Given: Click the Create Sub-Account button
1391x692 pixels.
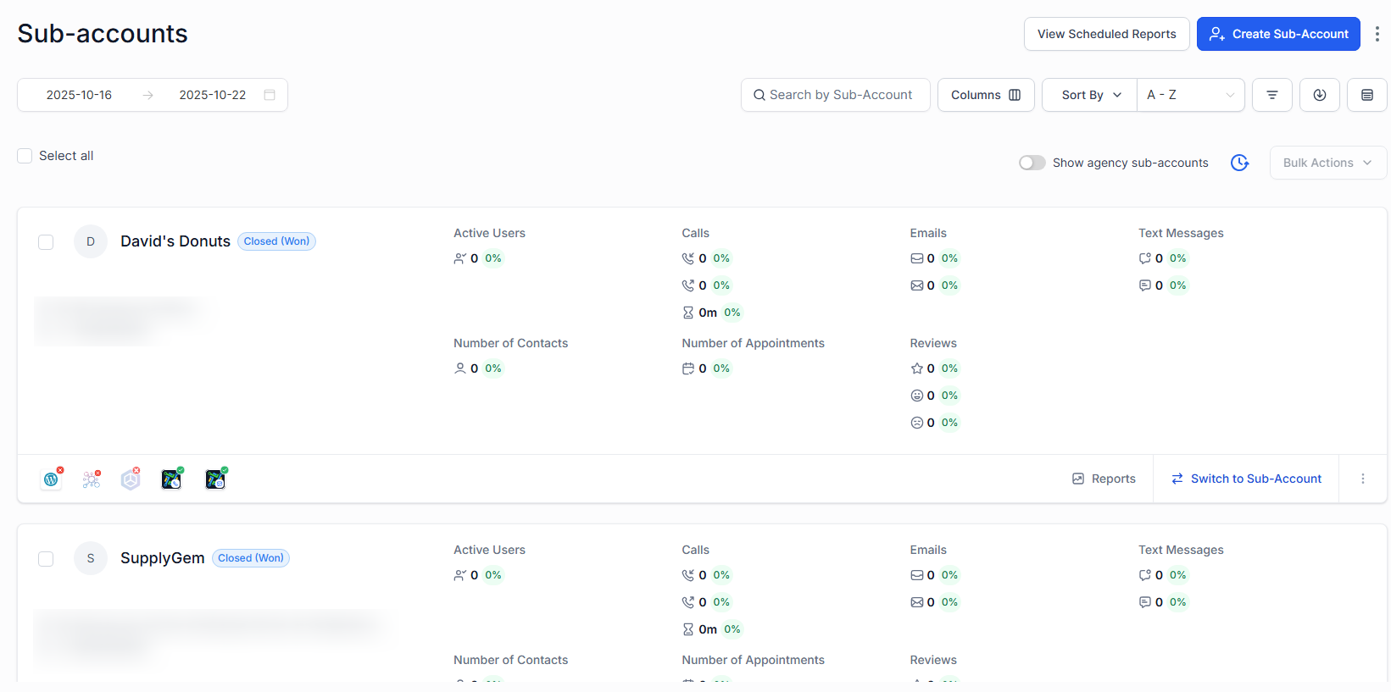Looking at the screenshot, I should click(x=1277, y=34).
